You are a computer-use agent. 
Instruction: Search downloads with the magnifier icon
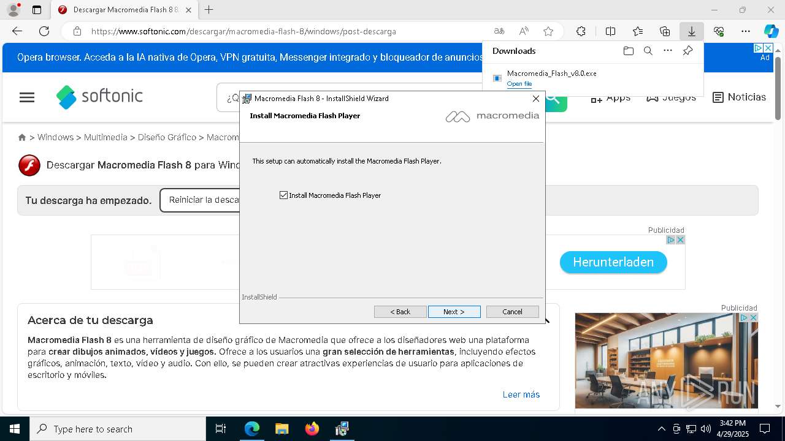click(648, 51)
